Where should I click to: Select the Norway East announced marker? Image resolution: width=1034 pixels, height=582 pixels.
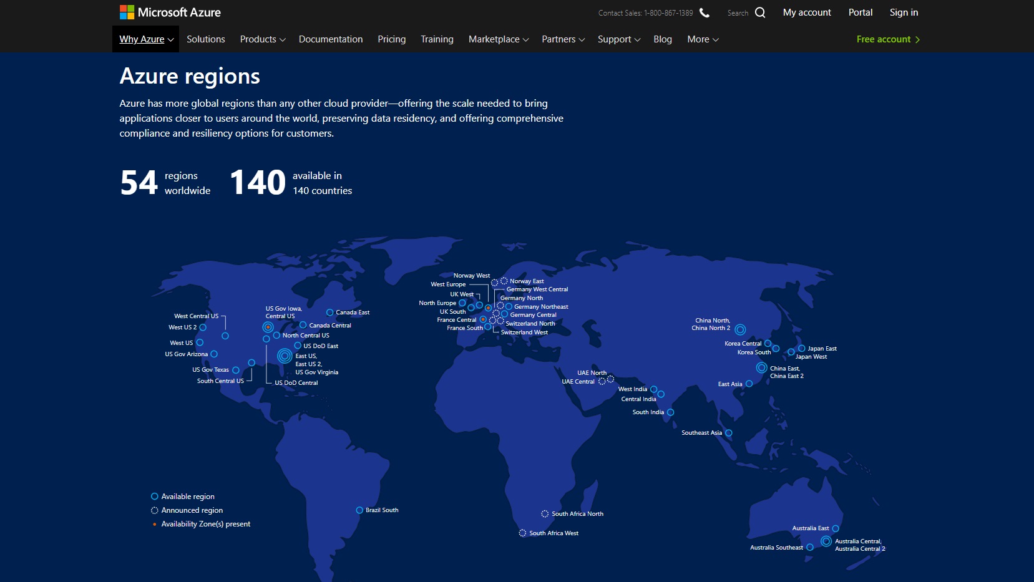[x=504, y=281]
